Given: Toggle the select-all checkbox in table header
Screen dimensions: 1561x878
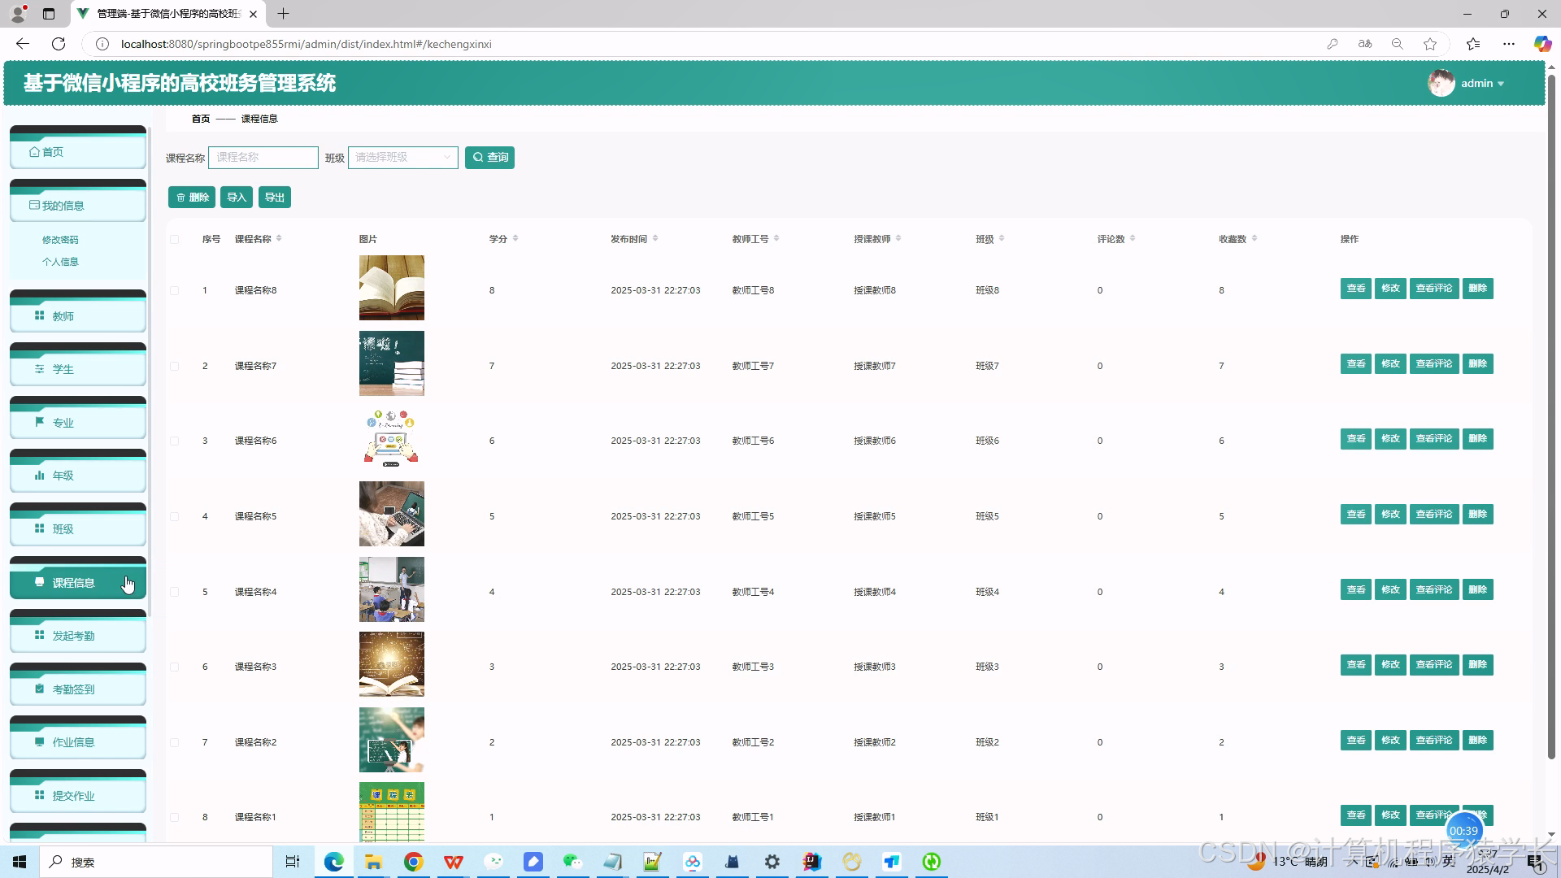Looking at the screenshot, I should click(x=175, y=239).
